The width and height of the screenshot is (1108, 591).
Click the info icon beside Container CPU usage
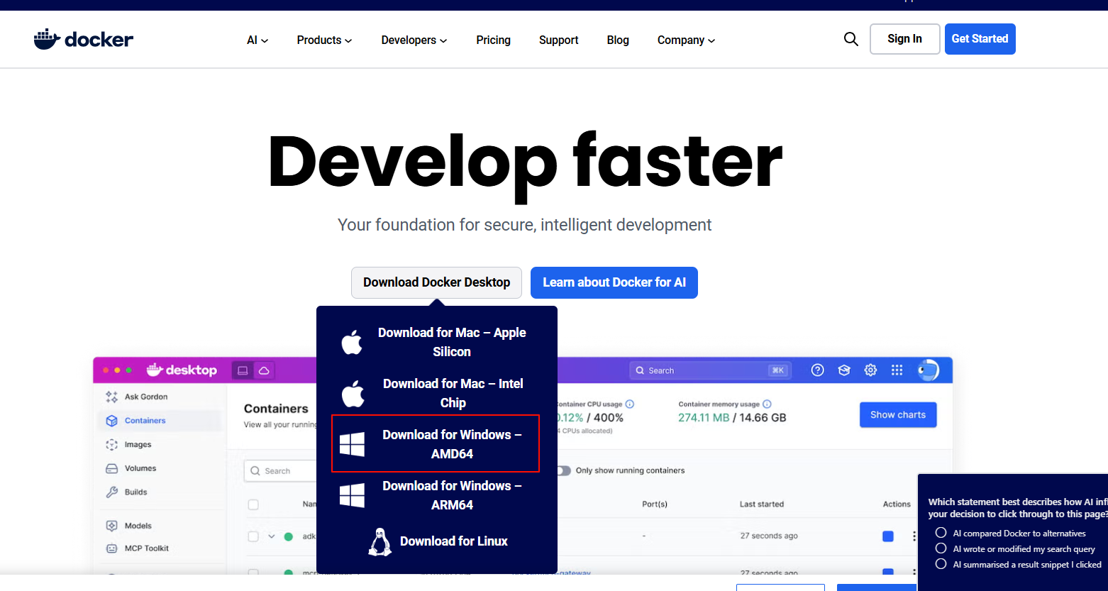[630, 404]
